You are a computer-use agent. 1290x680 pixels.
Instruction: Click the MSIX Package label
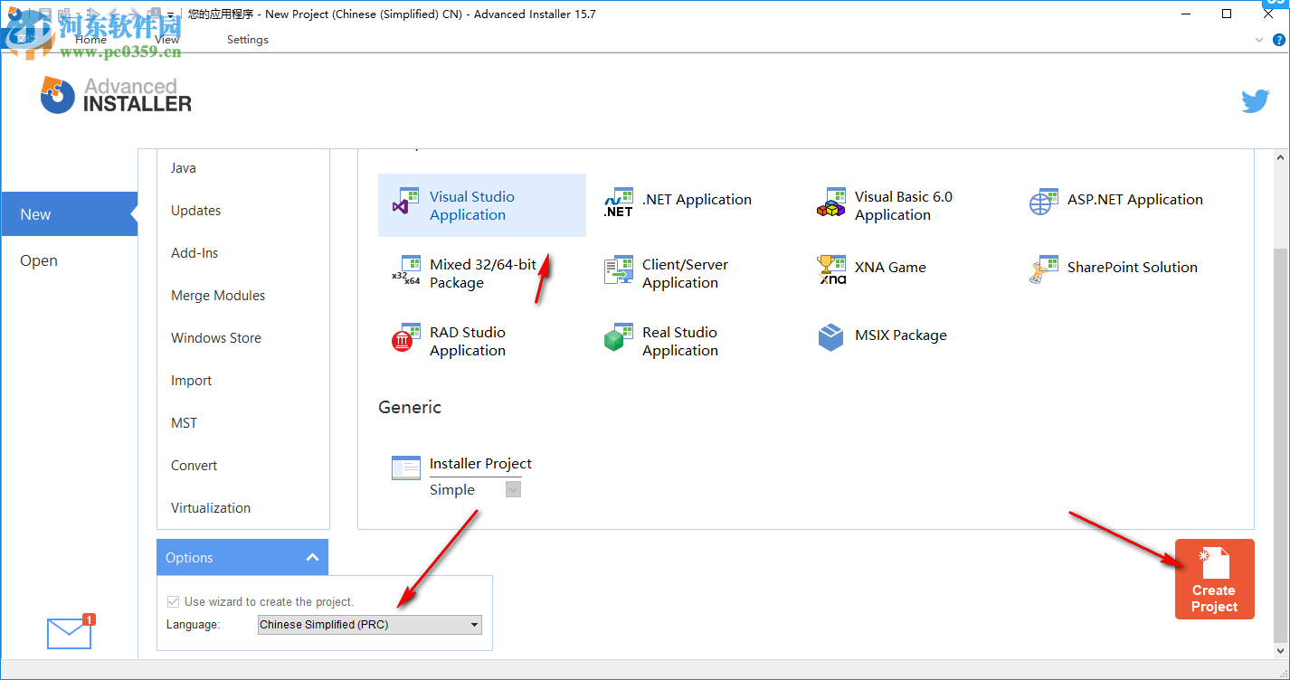901,335
